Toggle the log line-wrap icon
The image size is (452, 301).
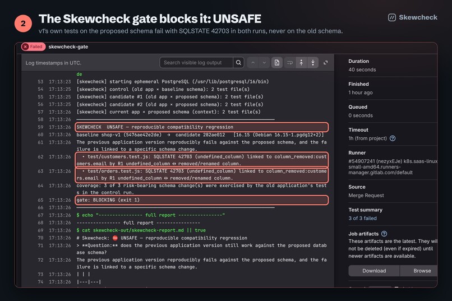(290, 63)
